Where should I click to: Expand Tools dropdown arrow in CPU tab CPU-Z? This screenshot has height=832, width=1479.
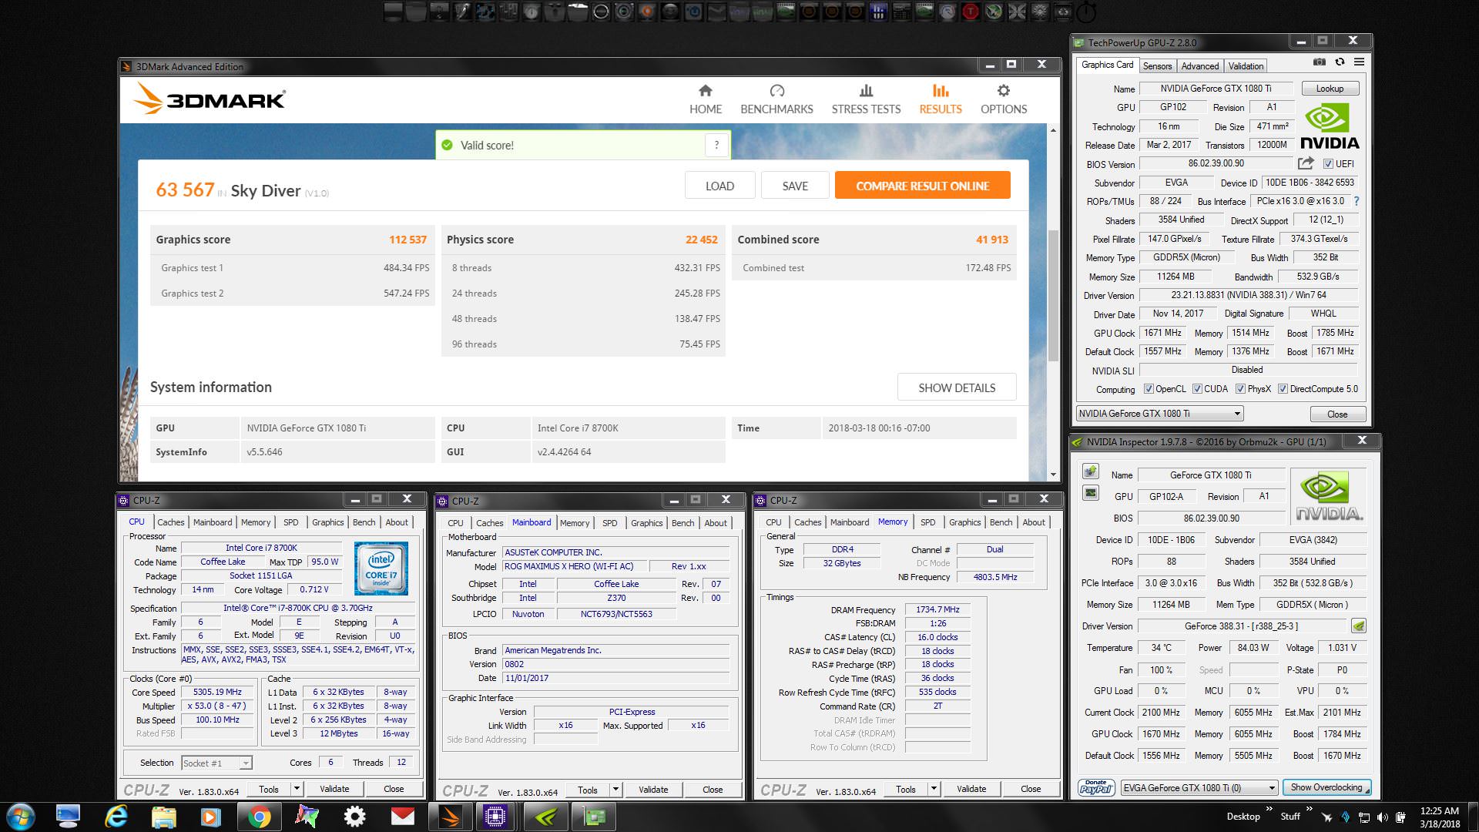[297, 789]
